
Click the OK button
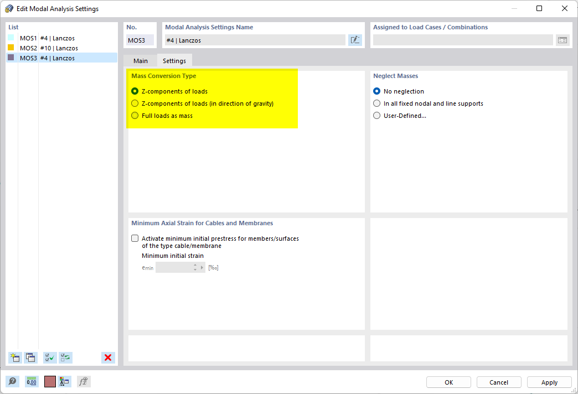pyautogui.click(x=448, y=382)
